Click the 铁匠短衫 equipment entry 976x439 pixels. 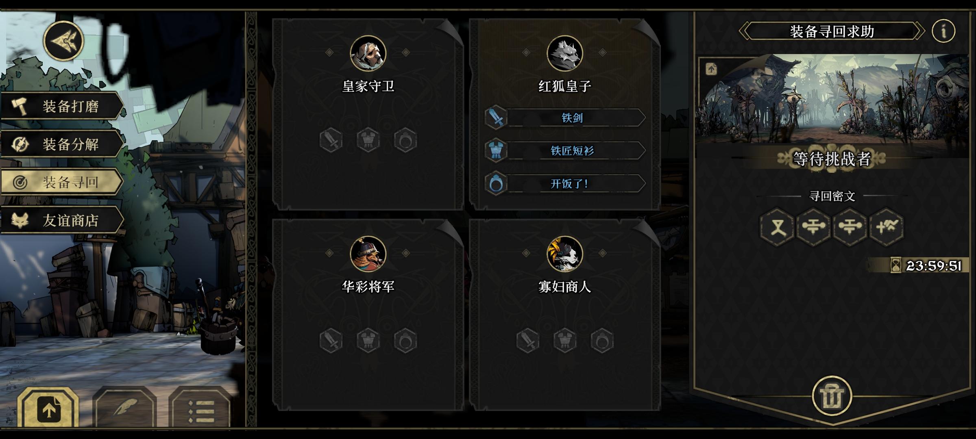[x=565, y=151]
